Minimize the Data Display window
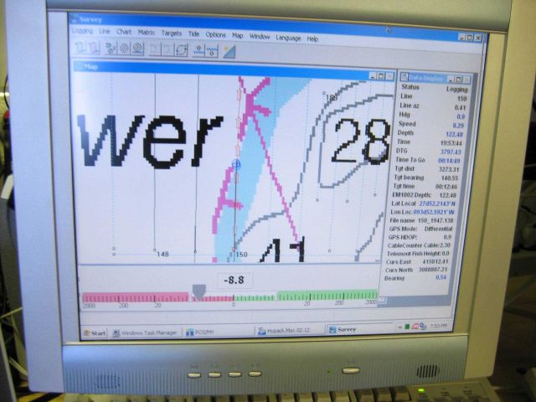536x402 pixels. (451, 80)
